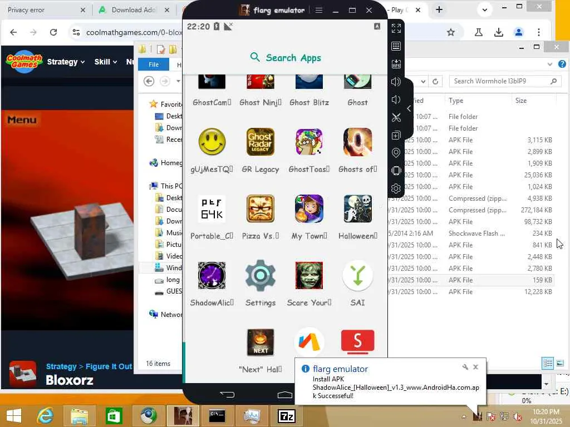Switch to the Download Ado tab
Image resolution: width=570 pixels, height=427 pixels.
[x=135, y=10]
